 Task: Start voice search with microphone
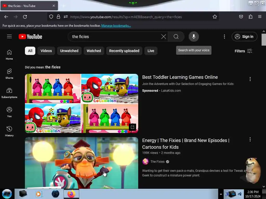(194, 37)
